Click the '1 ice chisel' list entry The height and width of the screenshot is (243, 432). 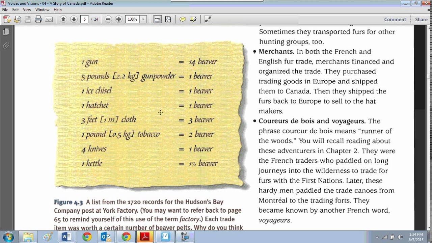(96, 90)
